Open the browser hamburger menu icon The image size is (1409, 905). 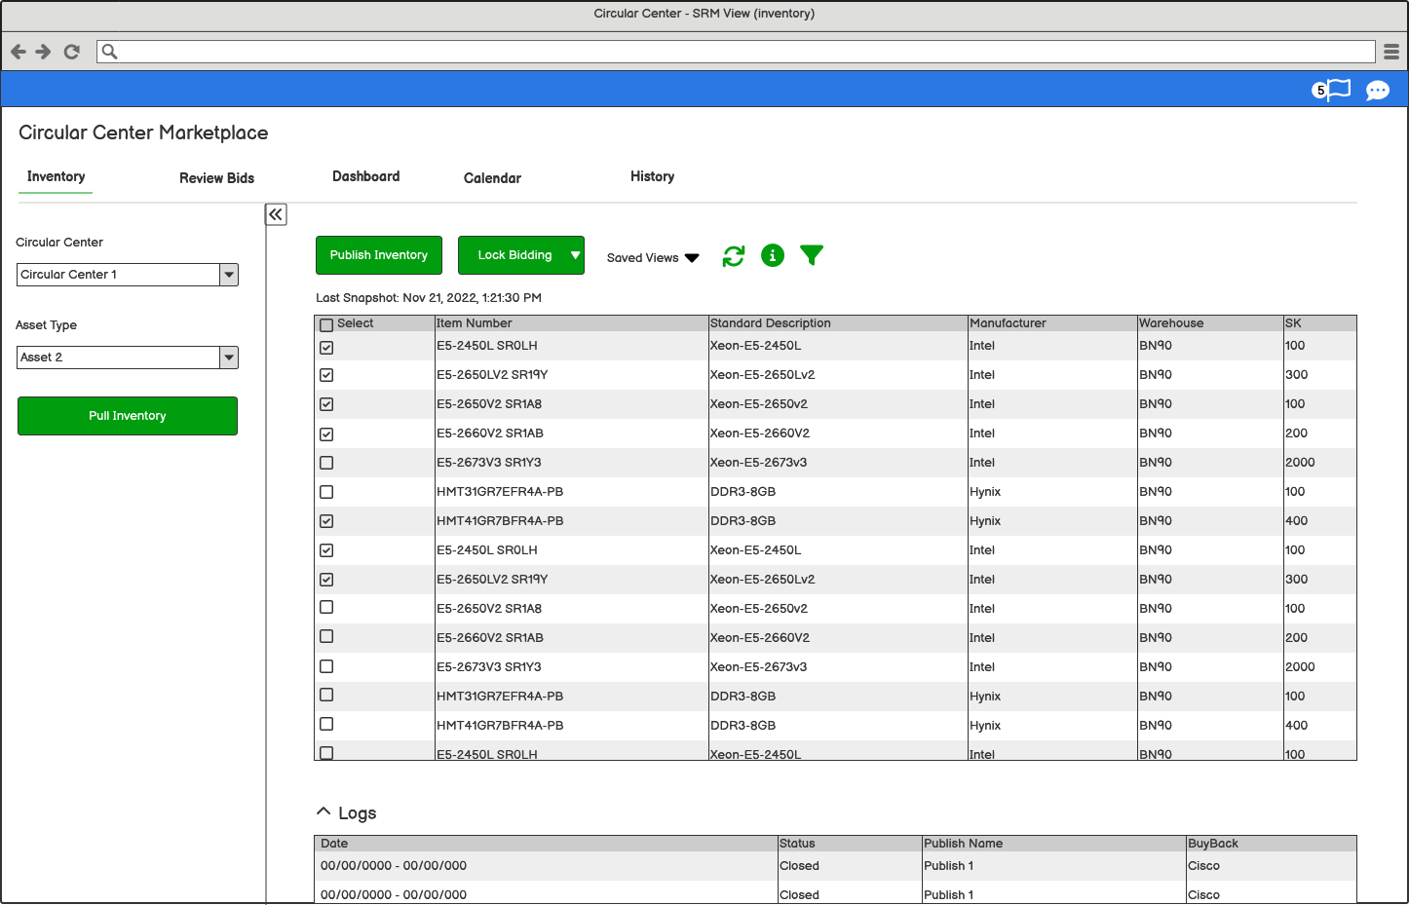coord(1391,52)
